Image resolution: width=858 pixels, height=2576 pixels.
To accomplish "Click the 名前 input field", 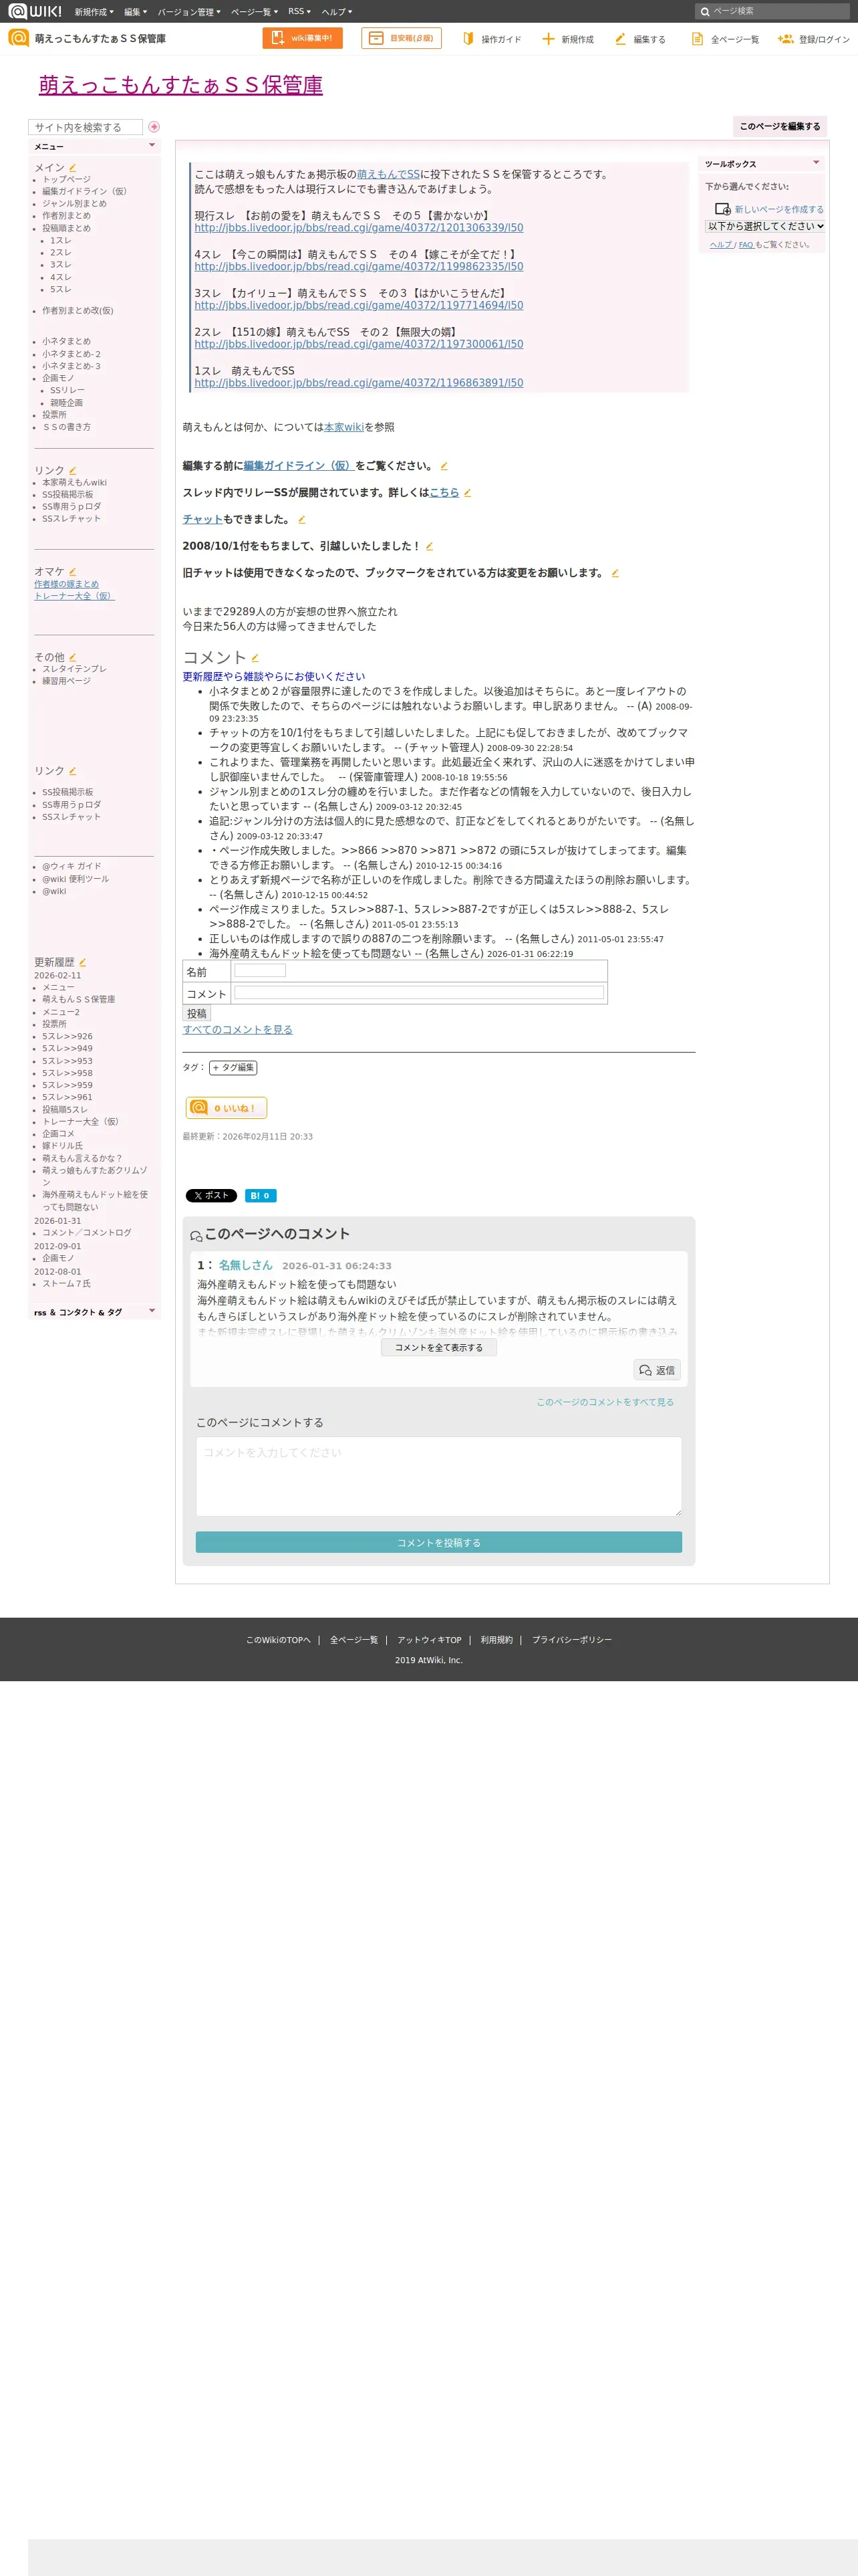I will click(x=260, y=971).
